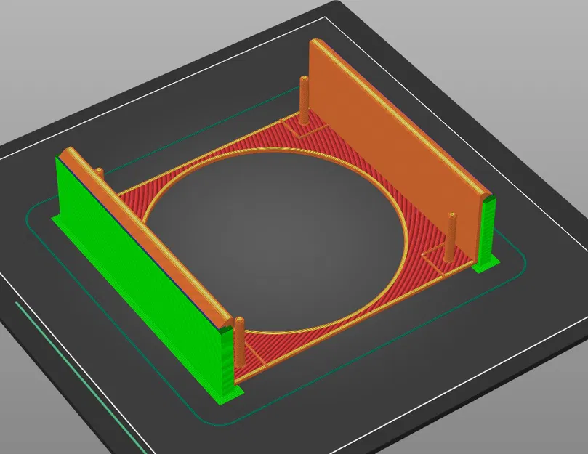Select the orange post at the back corner
The width and height of the screenshot is (588, 454).
pos(304,100)
